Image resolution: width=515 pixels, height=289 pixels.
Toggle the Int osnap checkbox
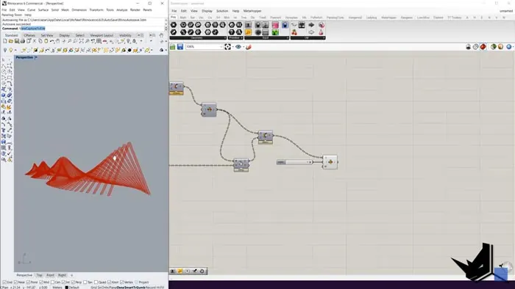point(64,282)
